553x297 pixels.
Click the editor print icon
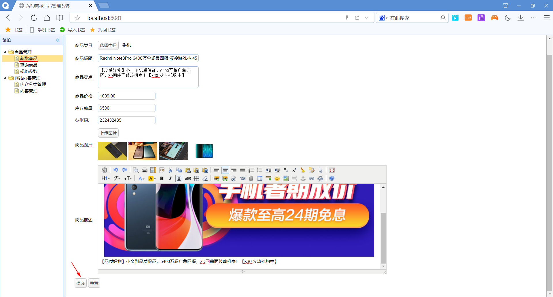(144, 170)
